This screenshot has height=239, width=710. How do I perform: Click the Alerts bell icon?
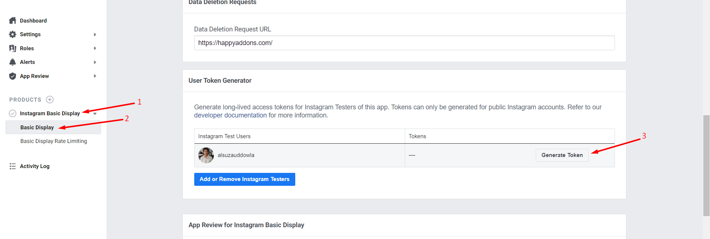13,62
